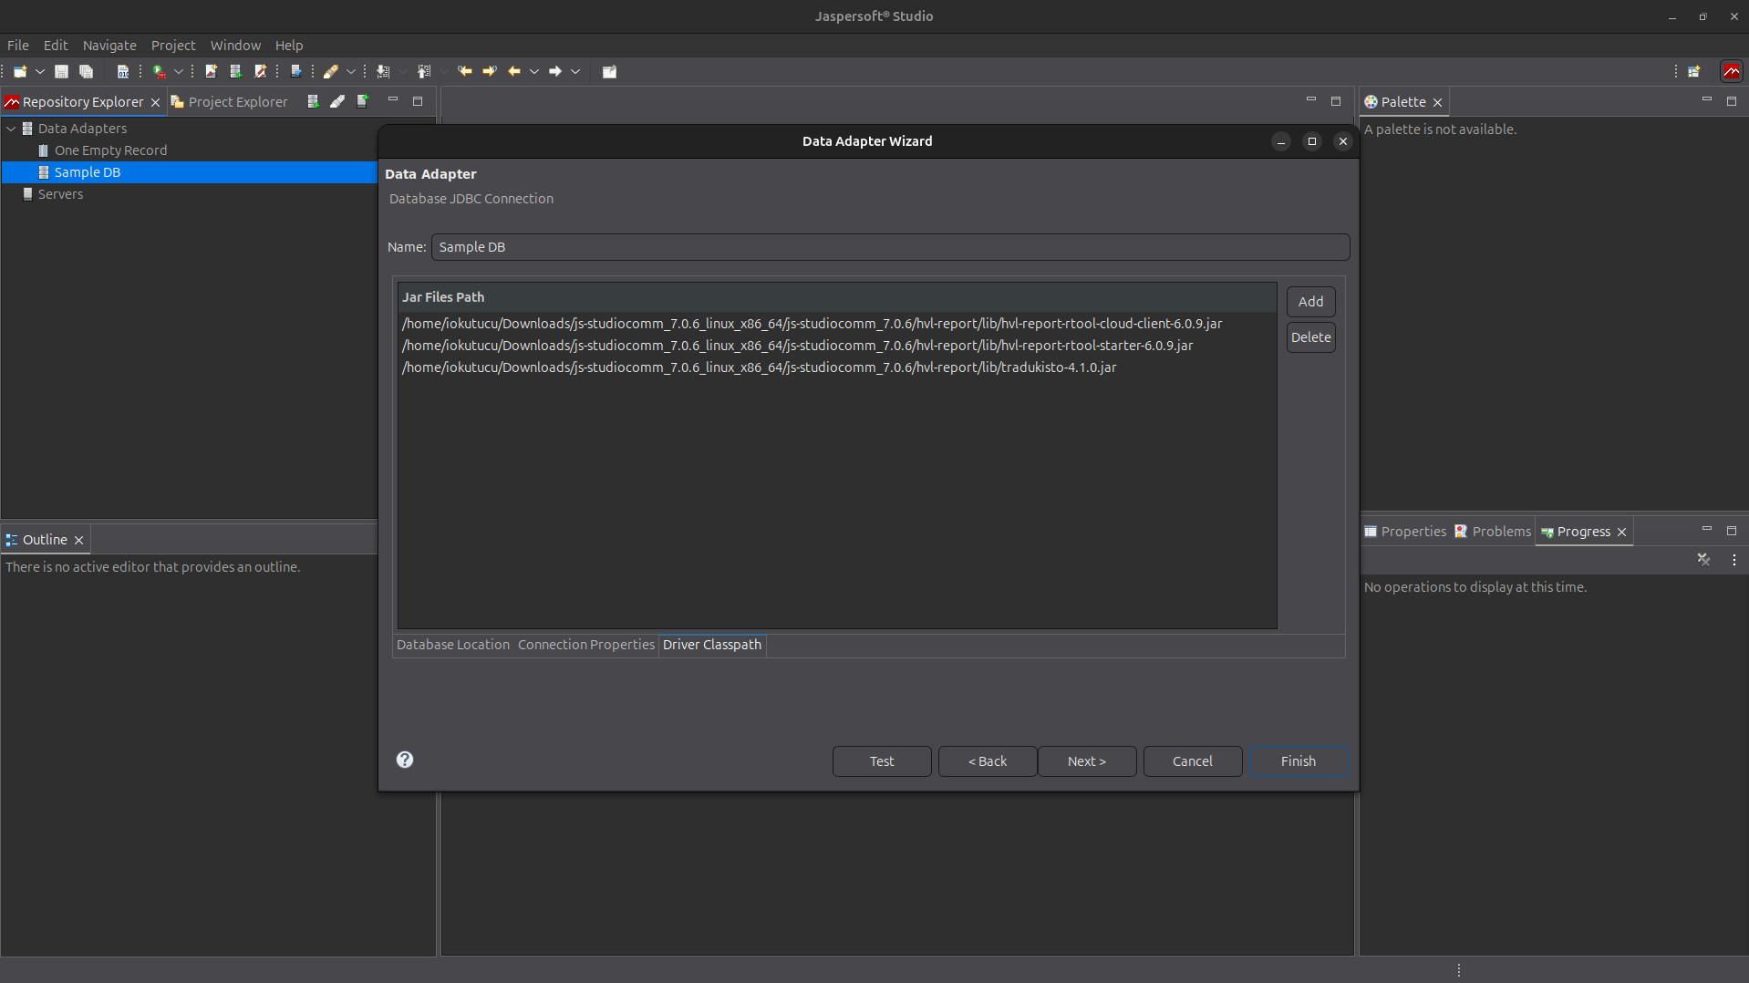Click the Run with toolbox toolbar icon

pos(160,71)
